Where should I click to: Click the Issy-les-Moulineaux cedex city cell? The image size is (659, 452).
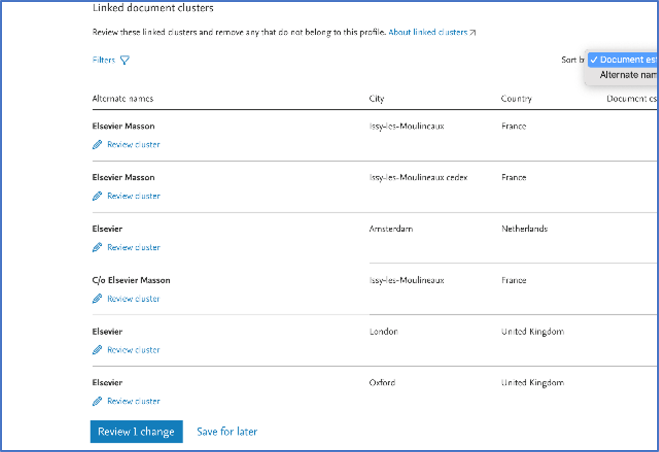419,178
